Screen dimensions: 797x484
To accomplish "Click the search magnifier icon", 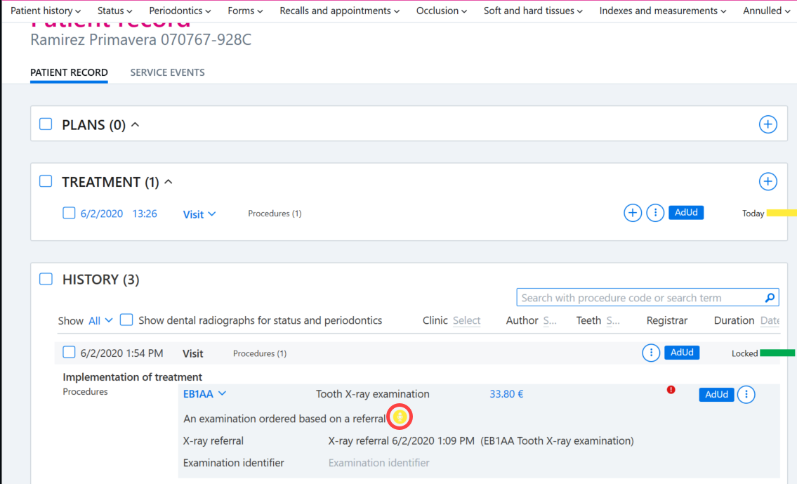I will 770,298.
